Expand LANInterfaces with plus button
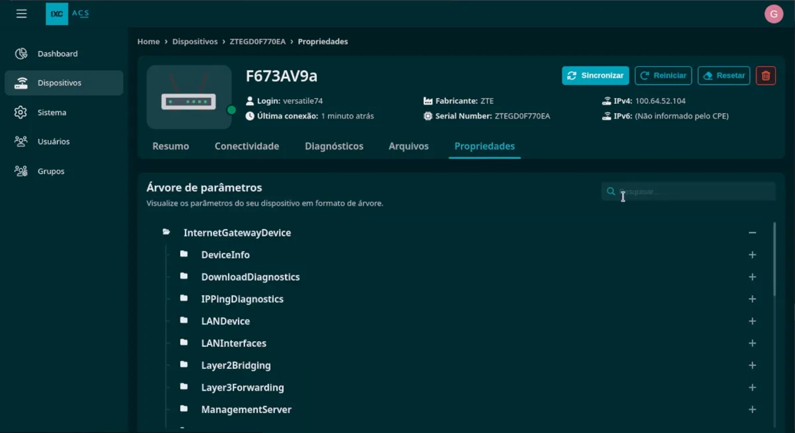 pos(752,343)
